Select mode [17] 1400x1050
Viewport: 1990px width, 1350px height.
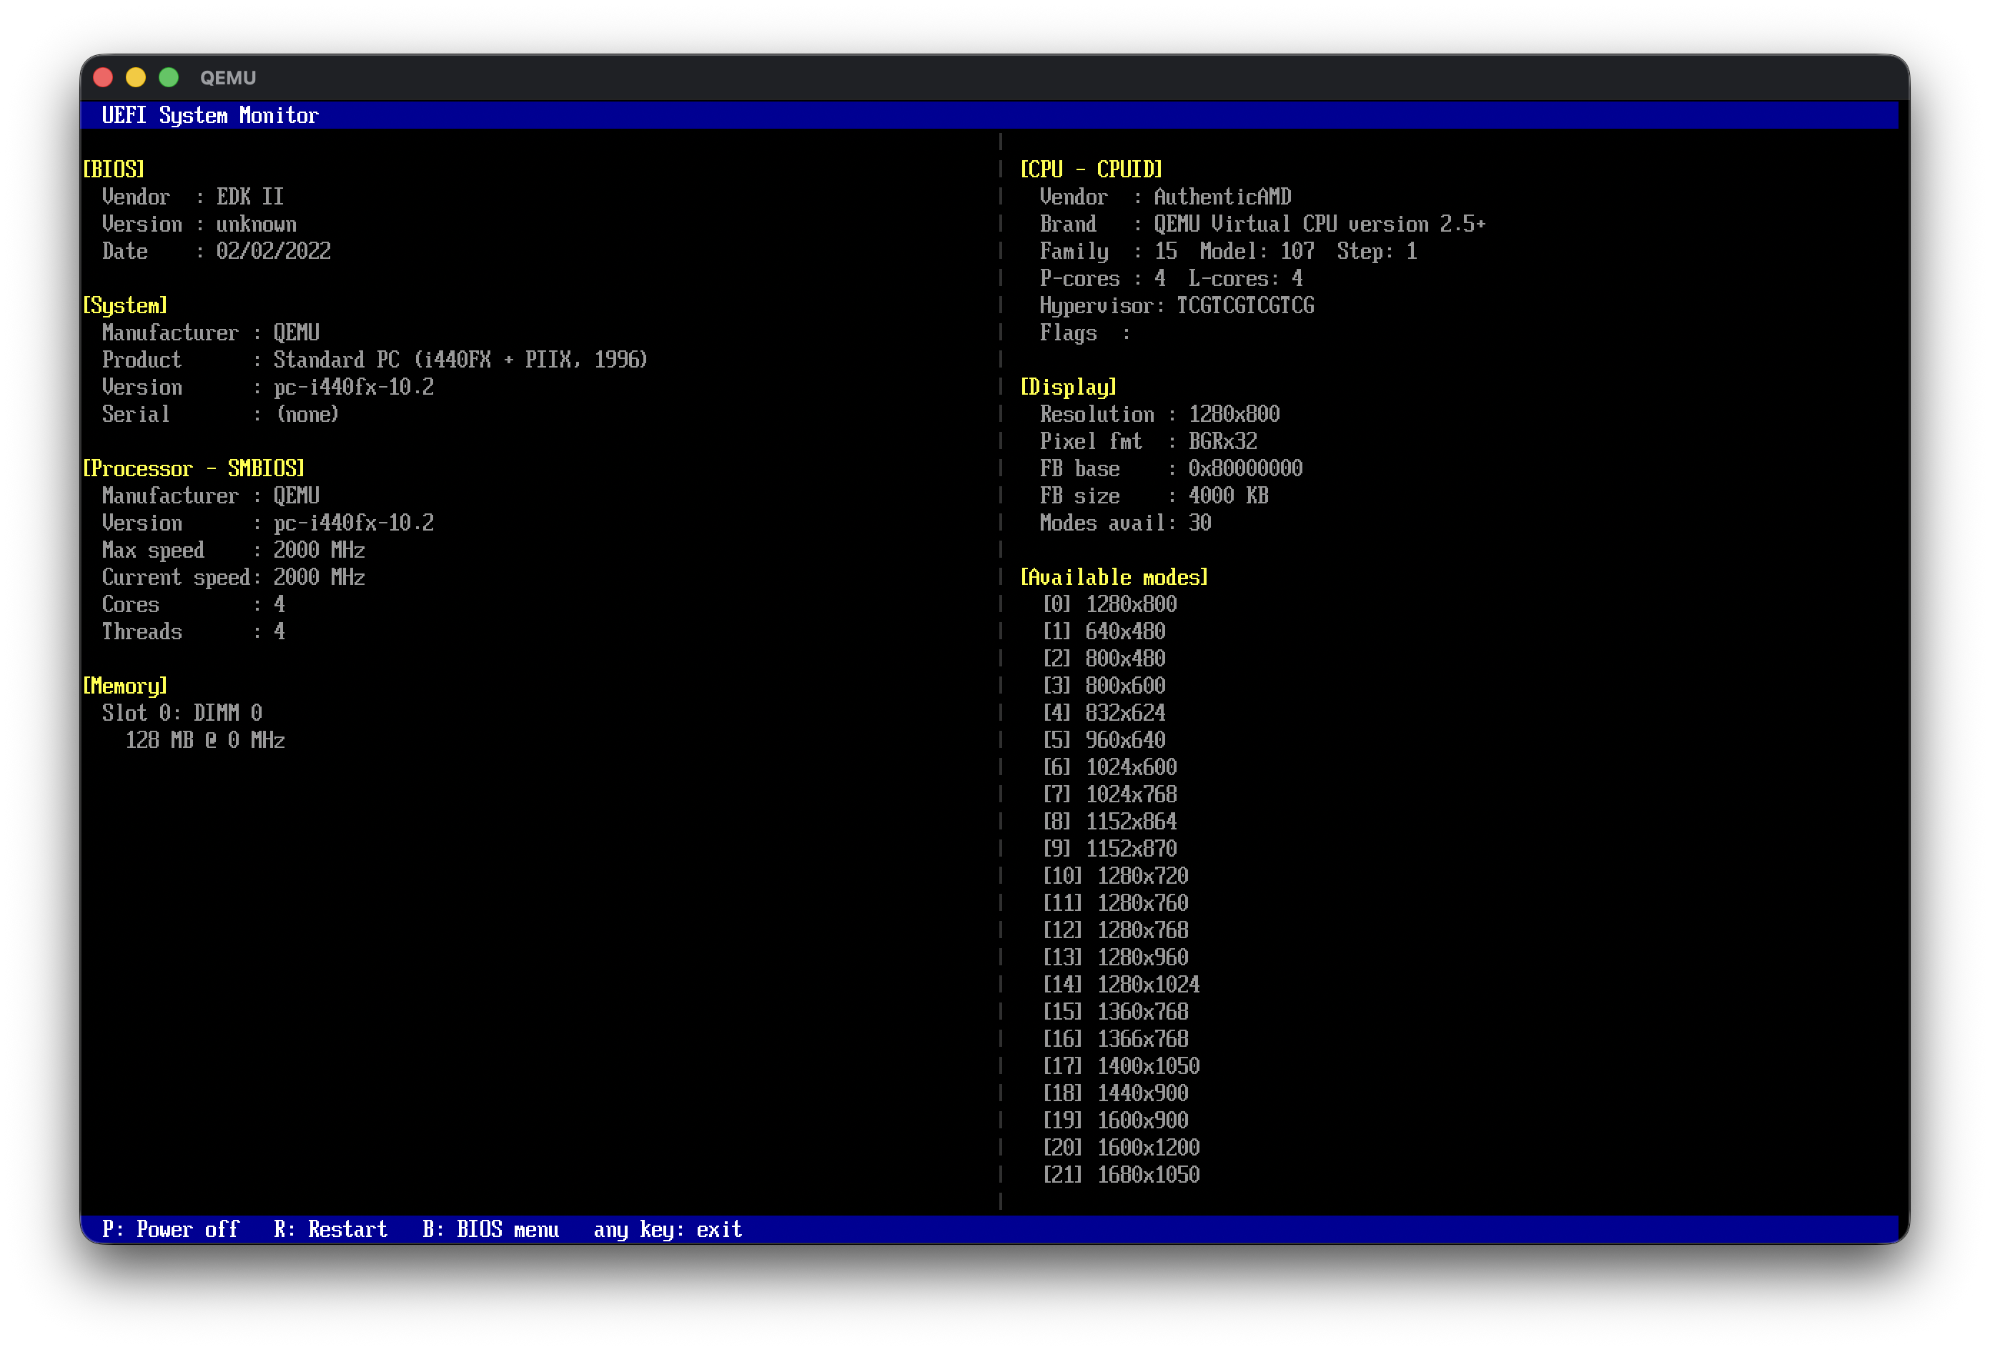coord(1121,1066)
